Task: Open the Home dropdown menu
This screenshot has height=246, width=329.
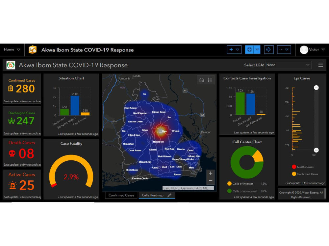Action: [x=12, y=50]
